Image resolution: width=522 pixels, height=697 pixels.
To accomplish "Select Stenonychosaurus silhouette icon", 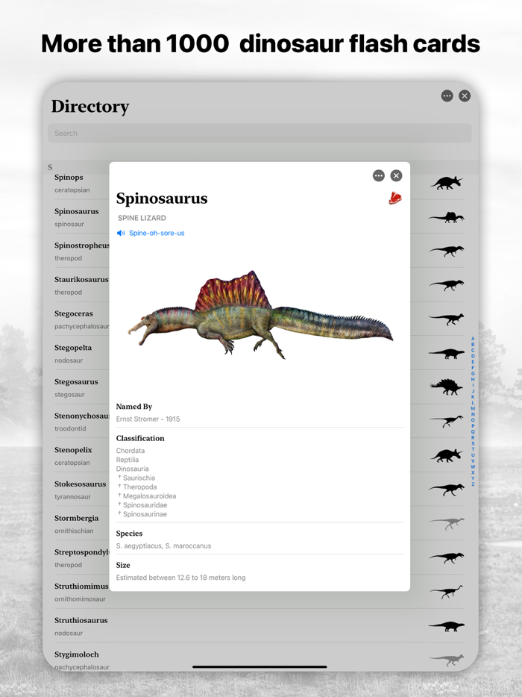I will coord(447,421).
